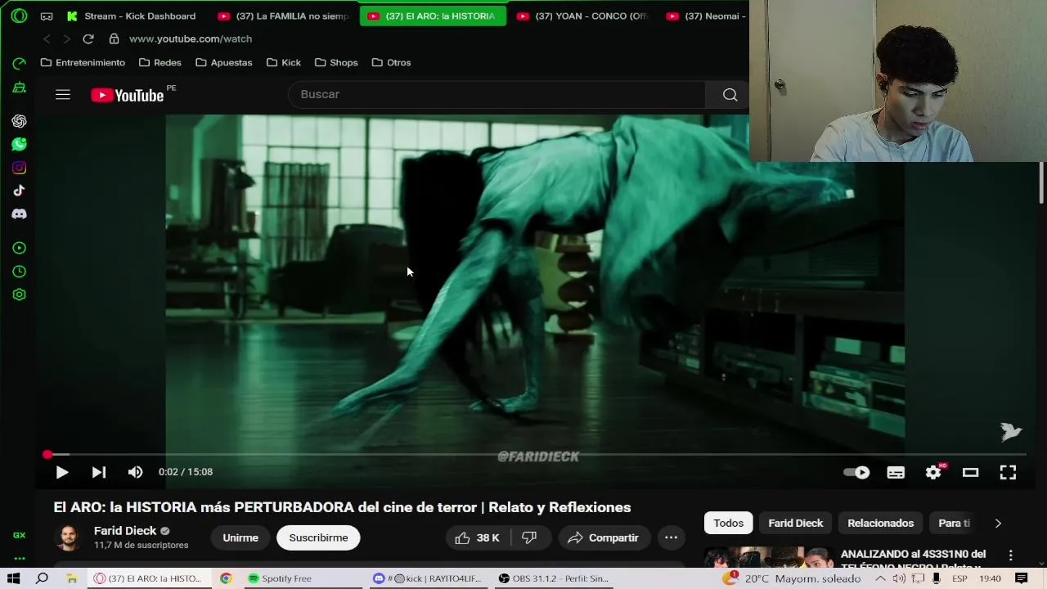
Task: Open recommended video ANALIZANDO al 4S3S1N0 thumbnail
Action: (x=768, y=557)
